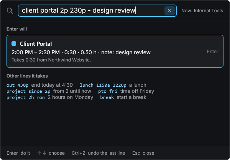Select the Client Portal result card
Viewport: 230px width, 160px height.
115,51
